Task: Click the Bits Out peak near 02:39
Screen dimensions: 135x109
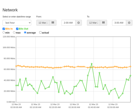Action: tap(92, 64)
